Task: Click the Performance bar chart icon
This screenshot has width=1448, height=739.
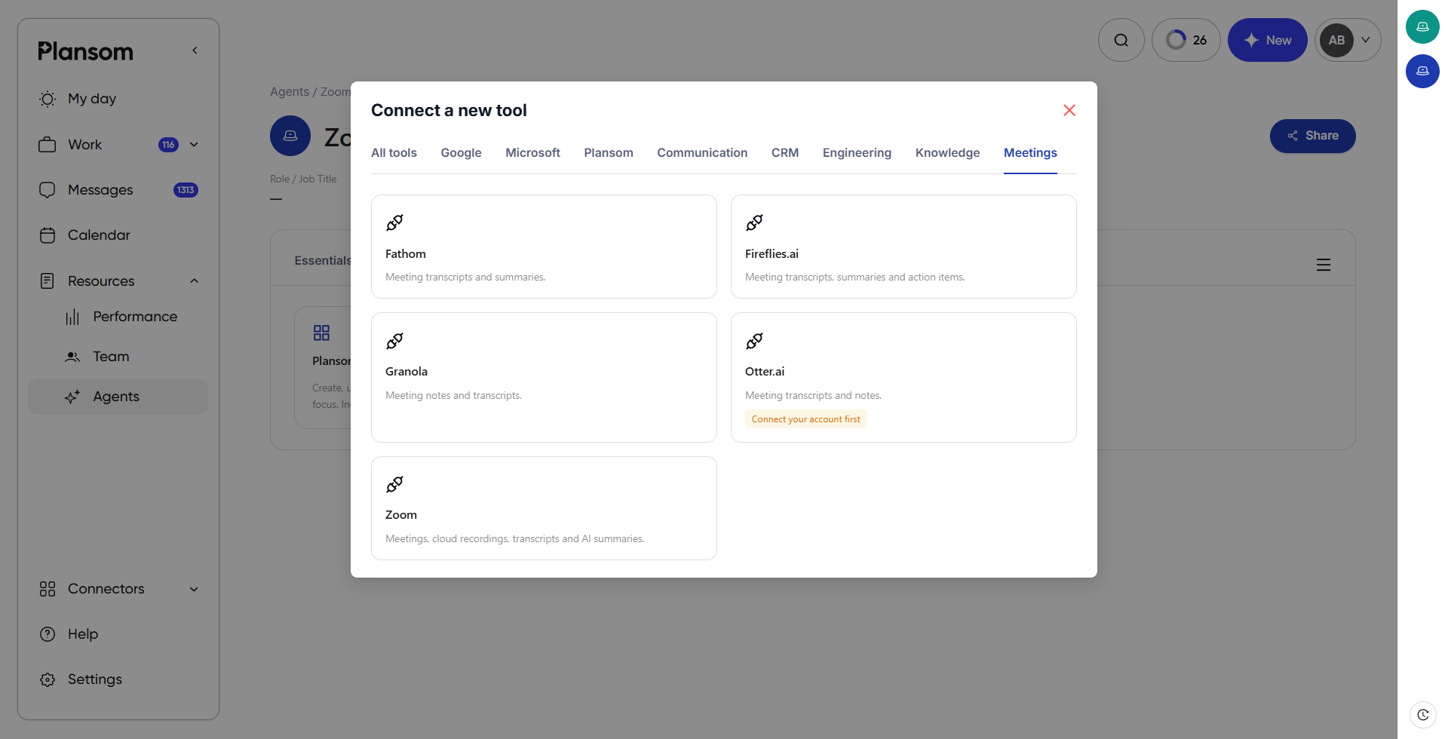Action: pyautogui.click(x=72, y=317)
